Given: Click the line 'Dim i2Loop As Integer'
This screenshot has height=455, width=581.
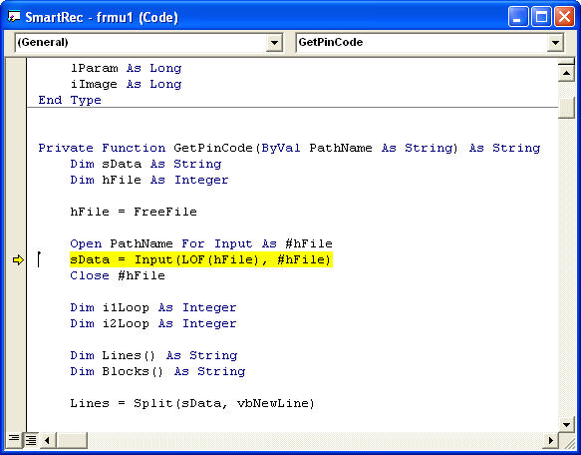Looking at the screenshot, I should pos(153,323).
